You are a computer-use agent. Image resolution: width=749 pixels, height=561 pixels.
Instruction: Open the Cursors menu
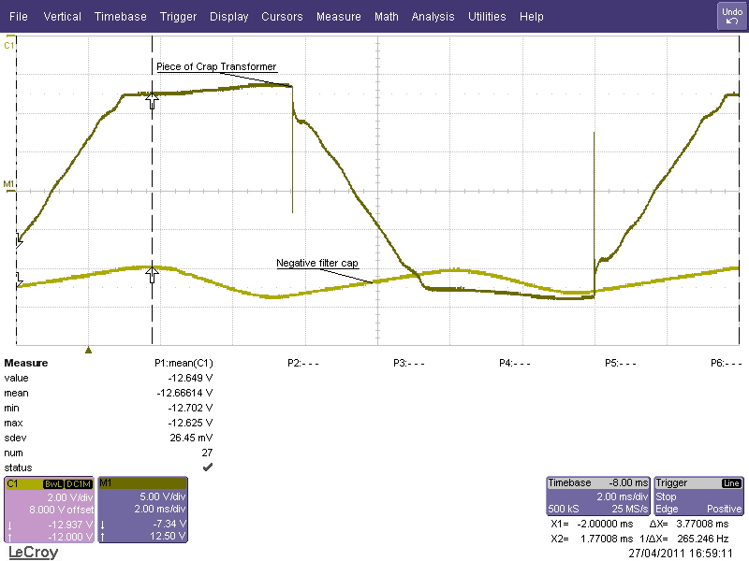point(282,17)
